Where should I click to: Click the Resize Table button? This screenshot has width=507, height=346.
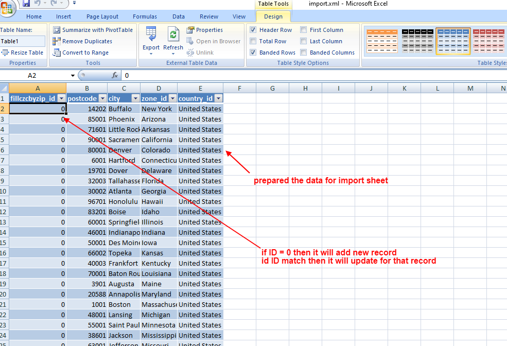click(x=22, y=53)
